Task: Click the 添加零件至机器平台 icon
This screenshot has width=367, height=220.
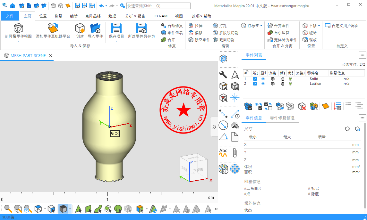Action: click(53, 29)
